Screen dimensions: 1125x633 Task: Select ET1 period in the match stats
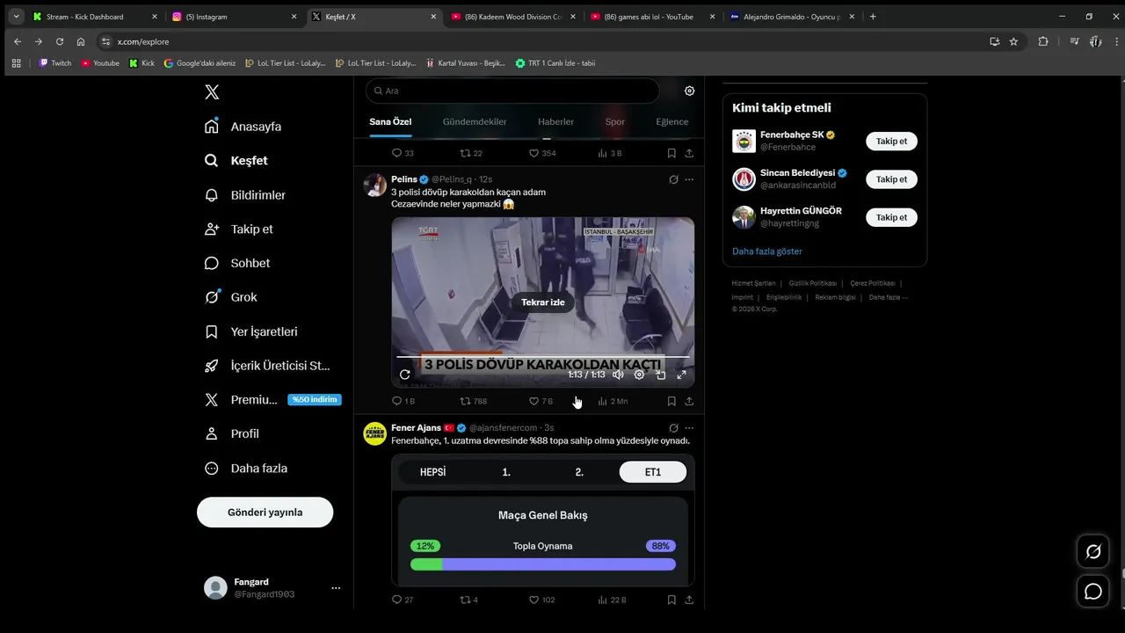point(652,472)
